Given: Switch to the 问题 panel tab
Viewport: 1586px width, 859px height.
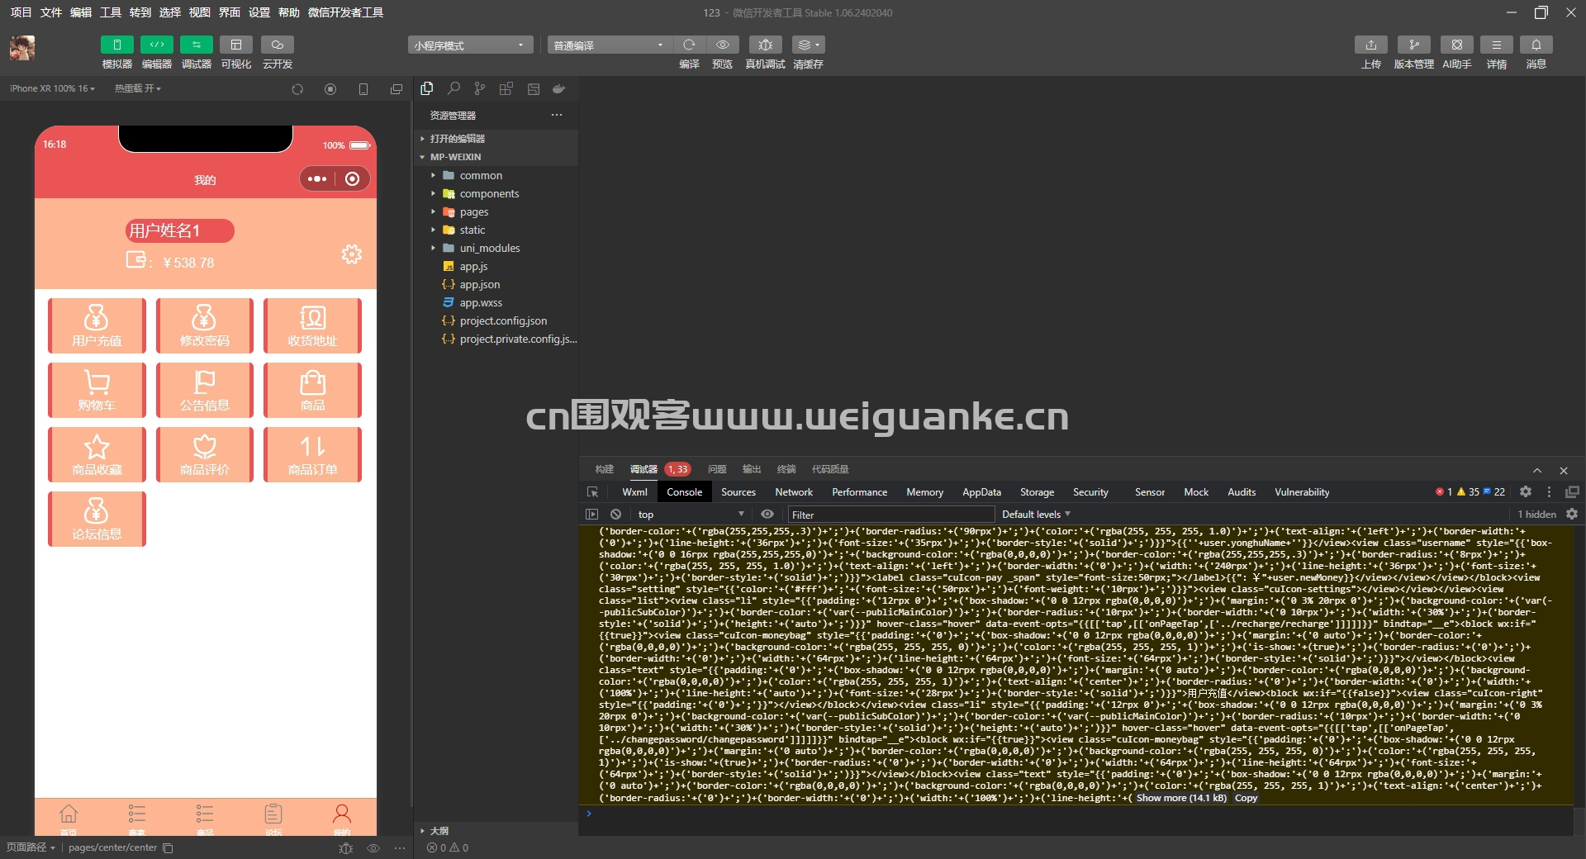Looking at the screenshot, I should click(717, 469).
